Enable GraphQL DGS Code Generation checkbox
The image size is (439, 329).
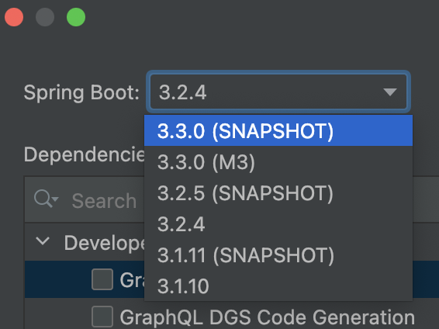102,317
